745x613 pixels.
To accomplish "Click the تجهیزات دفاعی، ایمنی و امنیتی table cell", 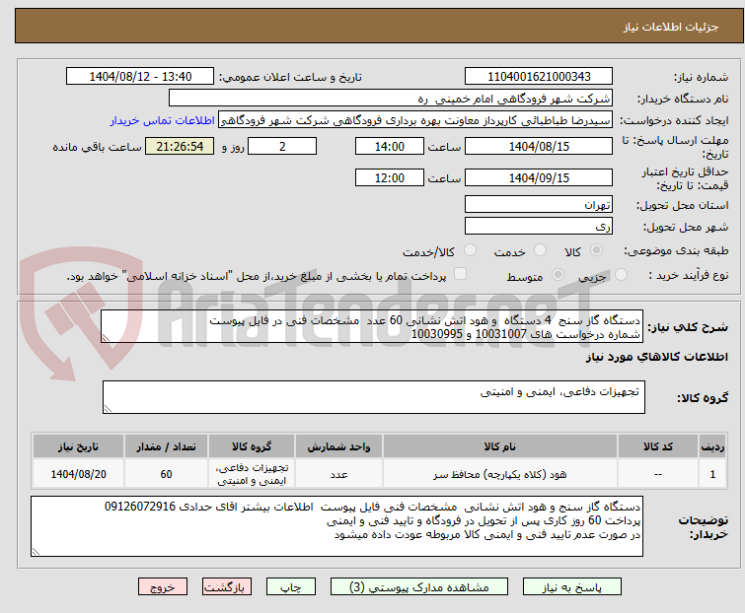I will pyautogui.click(x=252, y=474).
